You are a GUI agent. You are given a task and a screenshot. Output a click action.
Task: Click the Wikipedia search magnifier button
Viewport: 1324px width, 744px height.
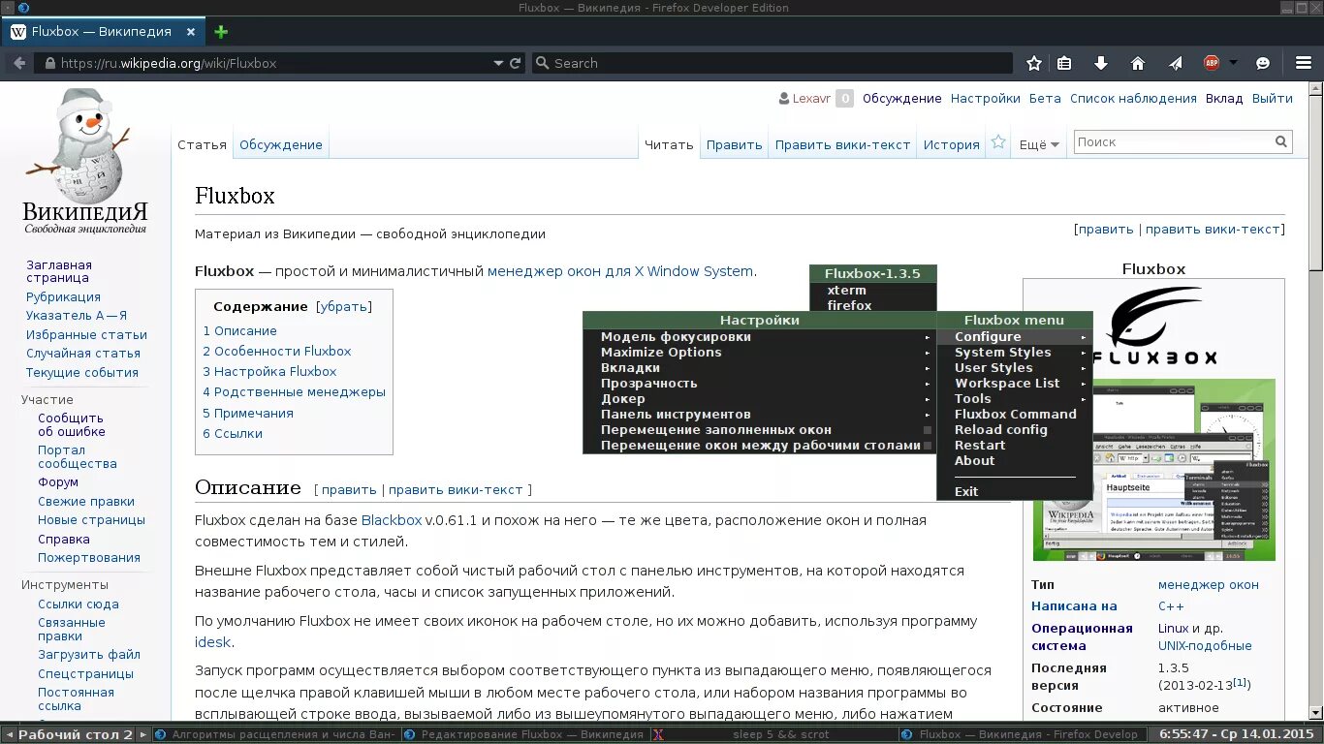tap(1281, 141)
